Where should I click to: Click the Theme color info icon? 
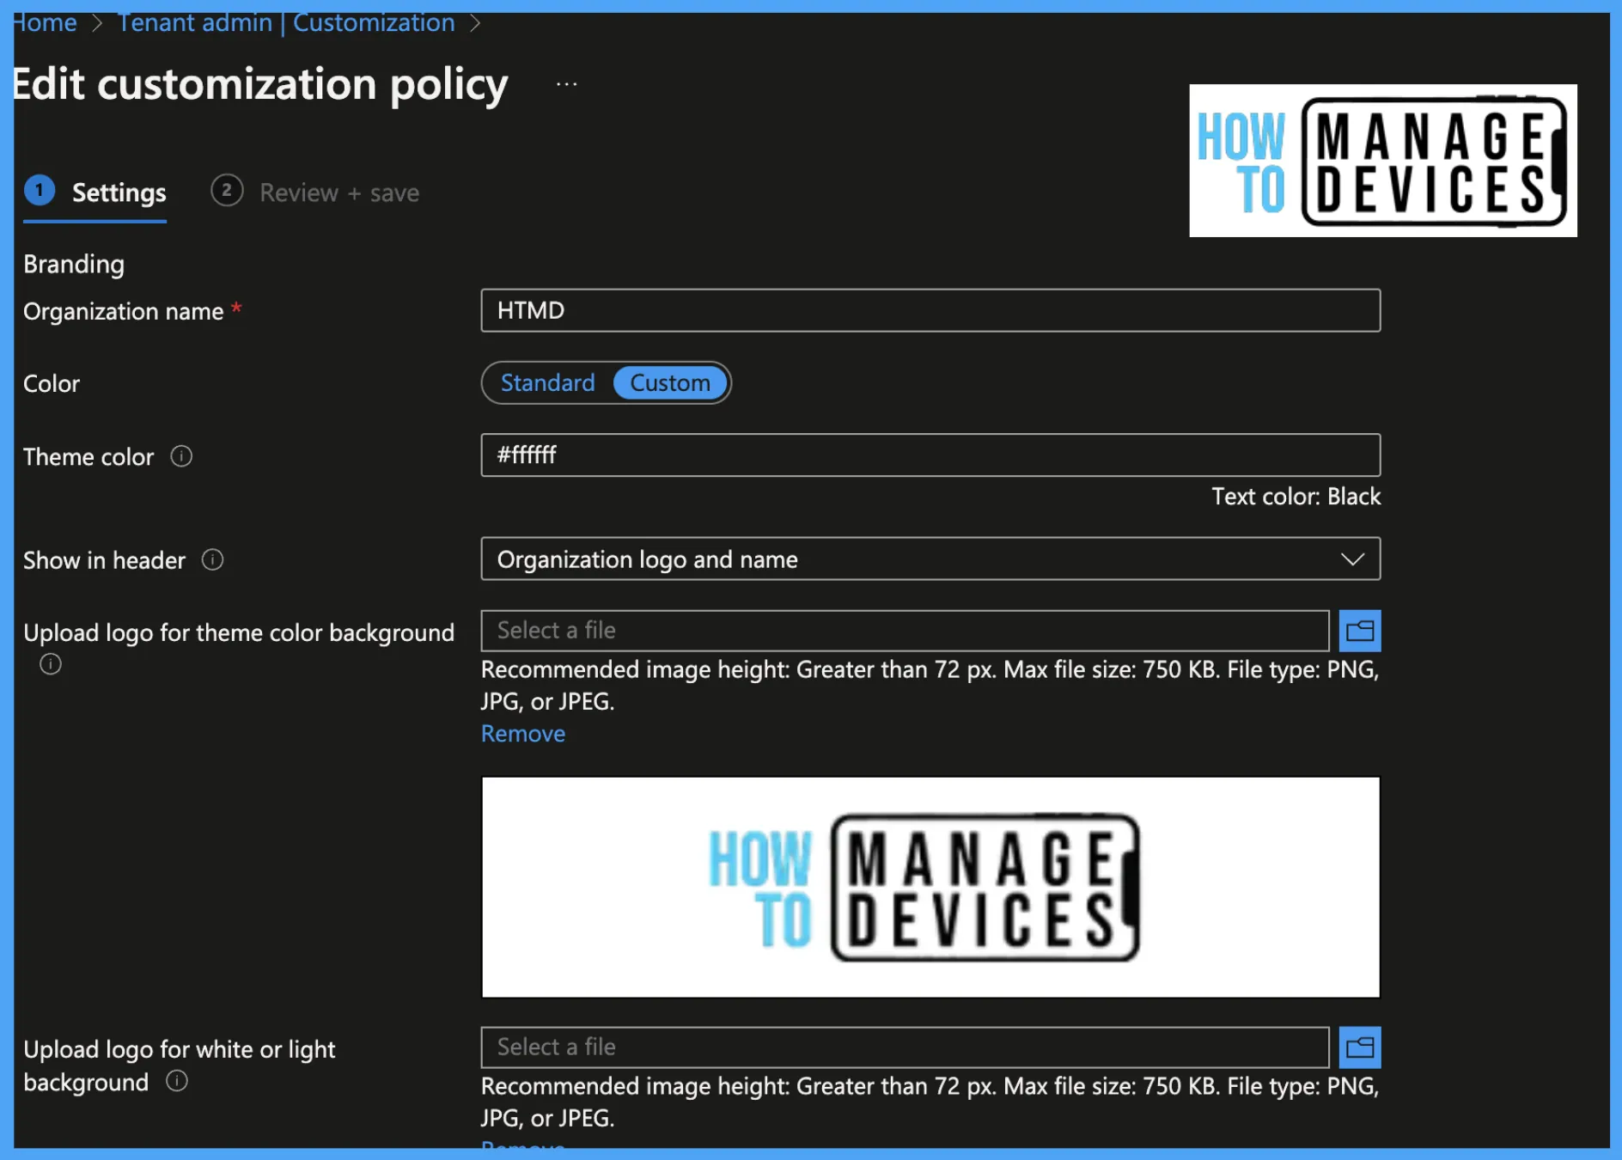coord(181,456)
